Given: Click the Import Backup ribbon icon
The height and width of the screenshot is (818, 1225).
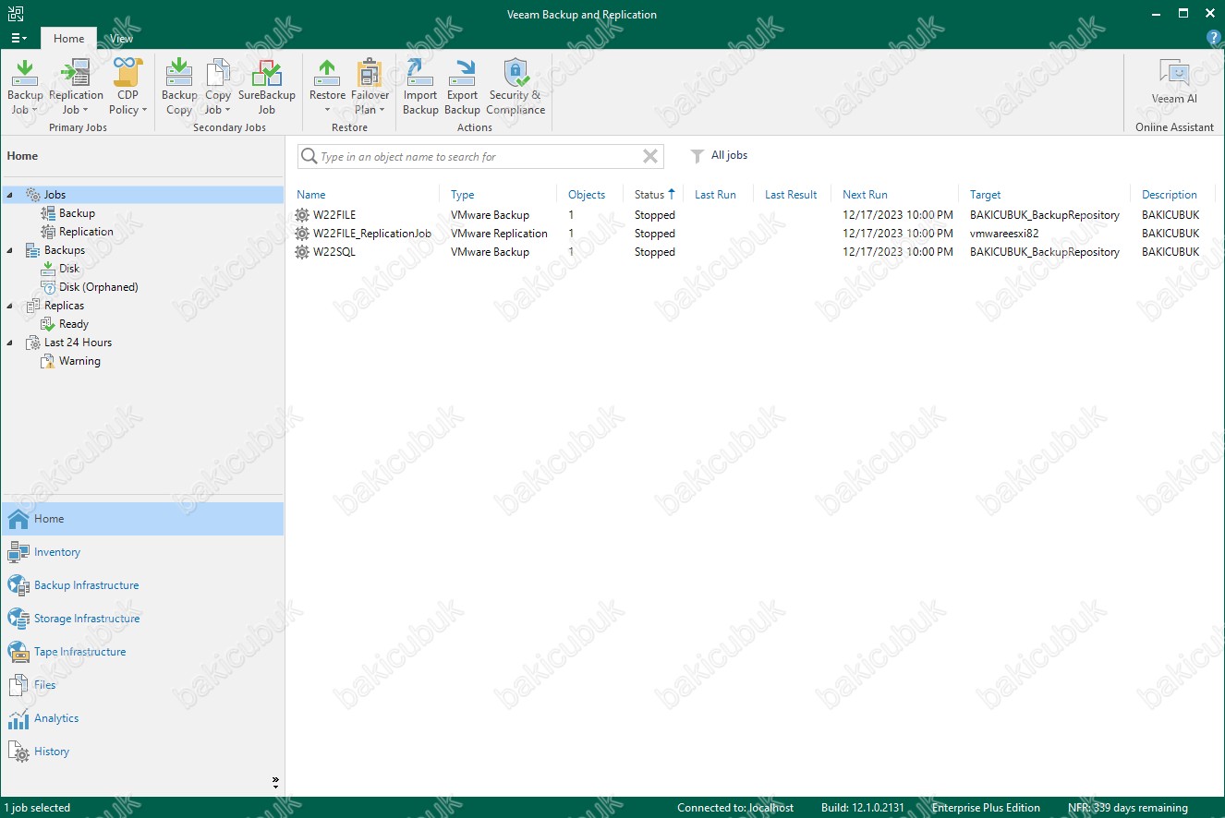Looking at the screenshot, I should point(420,86).
